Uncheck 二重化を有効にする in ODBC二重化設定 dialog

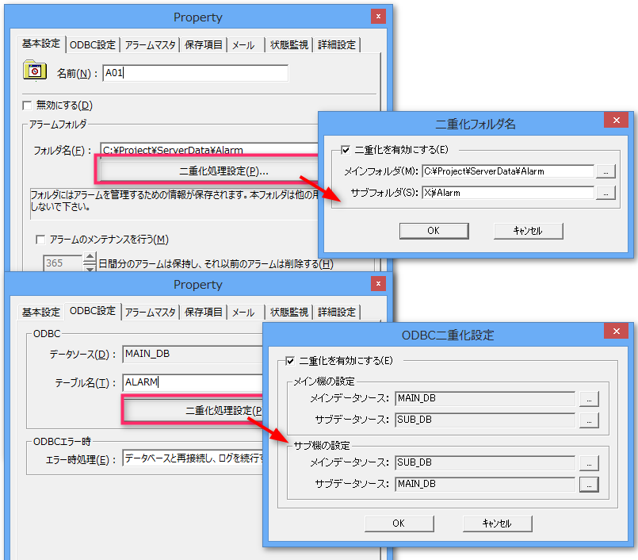(x=289, y=361)
